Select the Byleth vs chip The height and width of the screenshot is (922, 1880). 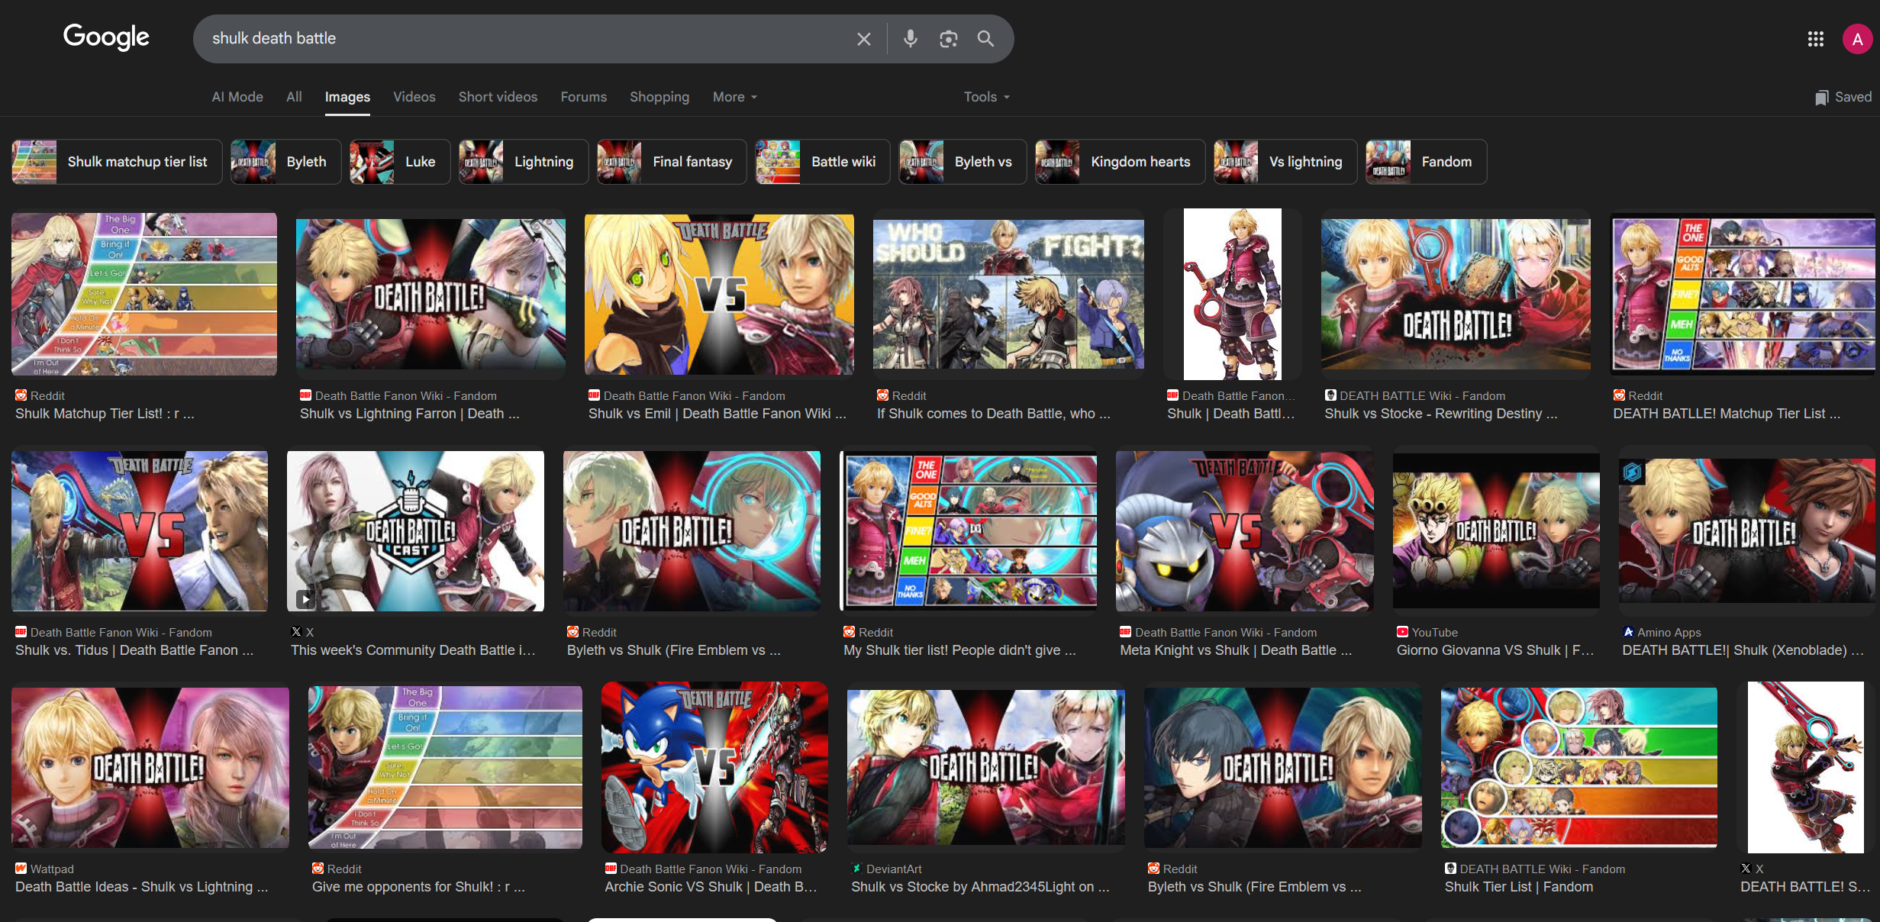click(963, 162)
